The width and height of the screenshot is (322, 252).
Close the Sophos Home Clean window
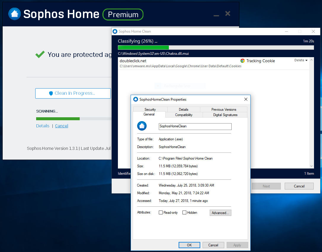pyautogui.click(x=313, y=31)
